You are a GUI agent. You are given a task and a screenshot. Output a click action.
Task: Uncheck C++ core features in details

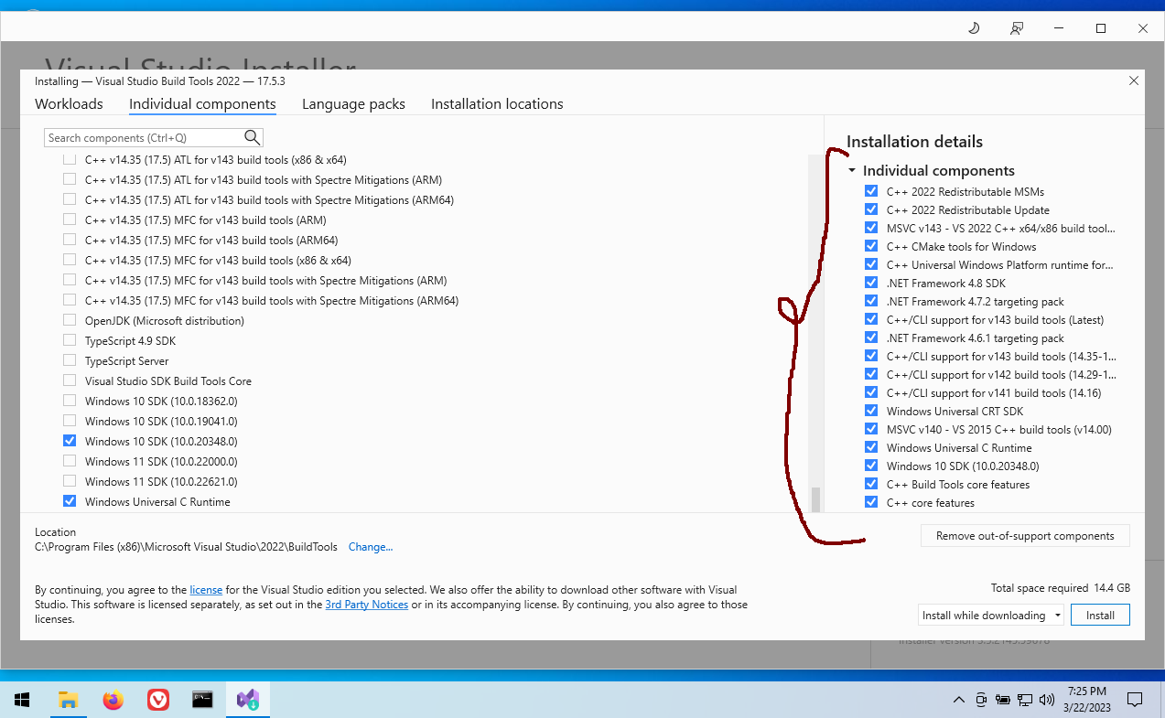coord(871,503)
